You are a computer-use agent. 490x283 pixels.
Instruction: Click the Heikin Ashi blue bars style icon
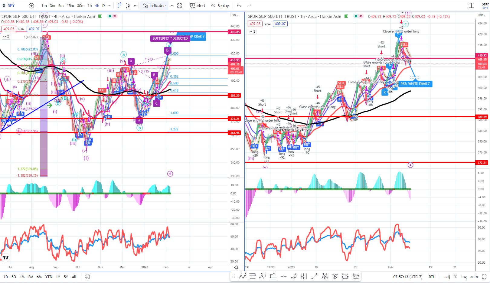coord(119,5)
